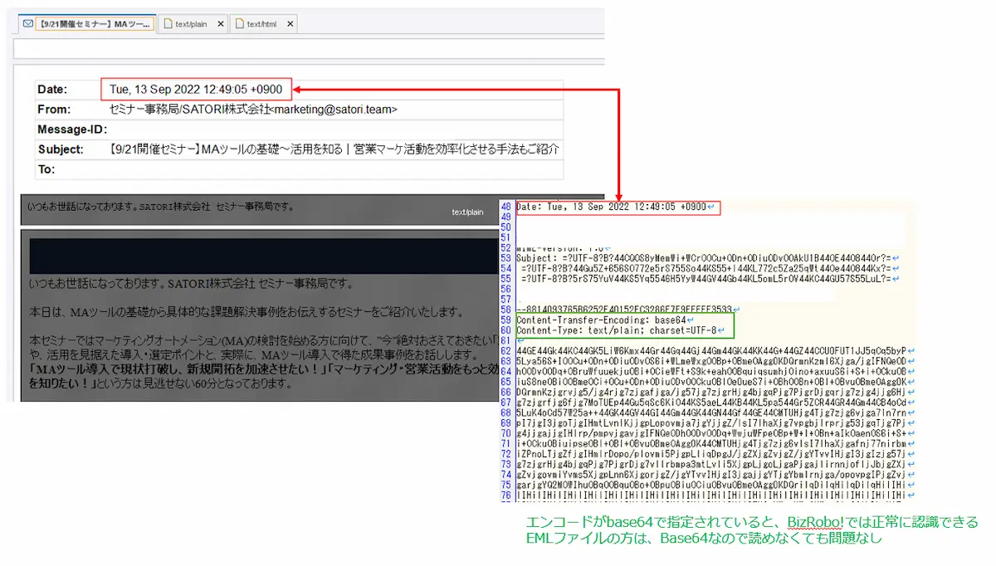
Task: Click the From sender marketing@satori.team
Action: pos(253,110)
